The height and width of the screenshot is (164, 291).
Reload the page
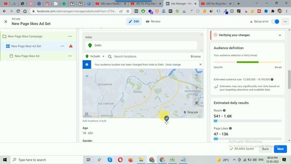point(18,11)
